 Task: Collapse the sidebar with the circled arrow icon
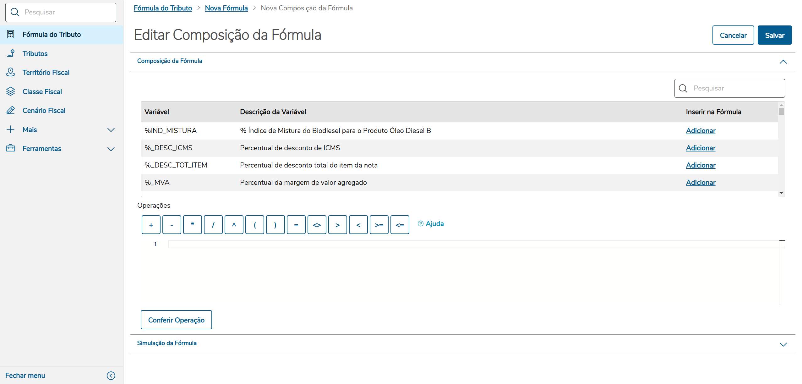pos(111,376)
